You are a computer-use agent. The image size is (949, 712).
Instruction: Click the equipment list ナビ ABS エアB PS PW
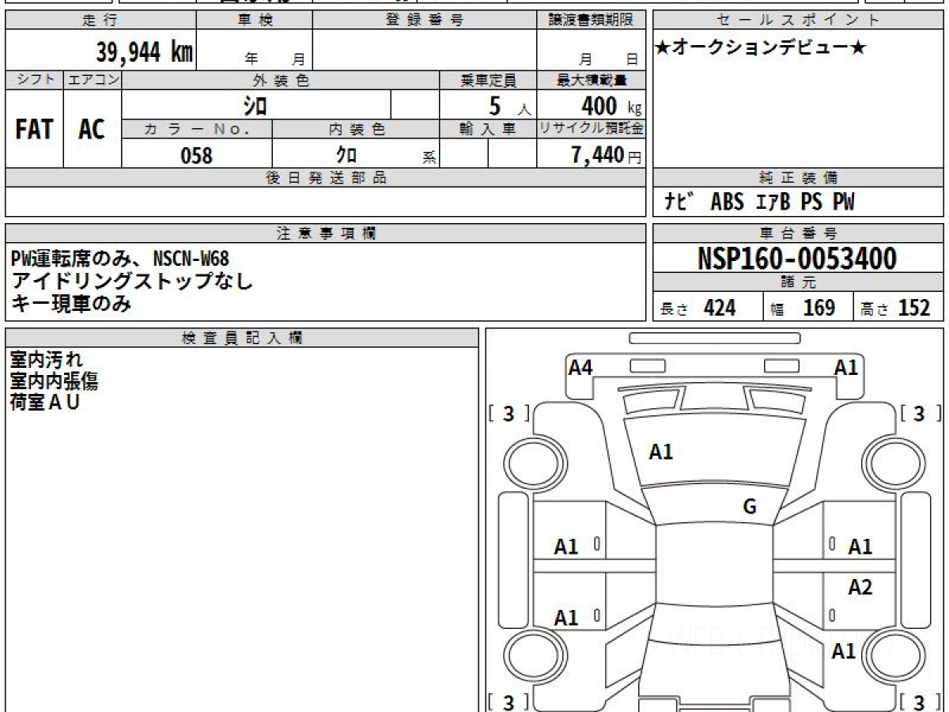tap(759, 203)
